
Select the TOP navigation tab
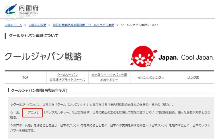pyautogui.click(x=26, y=77)
